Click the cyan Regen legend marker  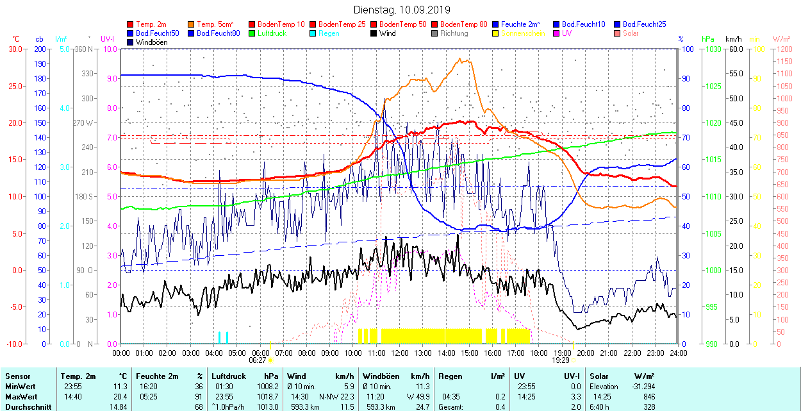pos(313,33)
